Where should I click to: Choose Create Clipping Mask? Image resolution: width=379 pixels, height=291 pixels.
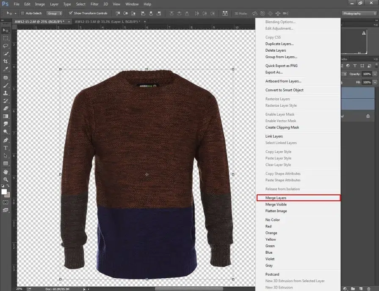tap(282, 127)
